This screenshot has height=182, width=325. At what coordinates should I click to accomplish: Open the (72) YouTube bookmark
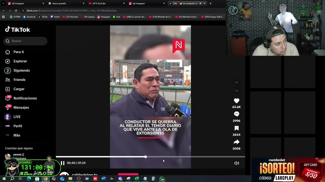(x=70, y=17)
